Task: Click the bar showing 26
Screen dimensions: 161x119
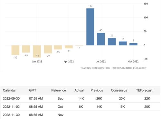Action: [112, 42]
